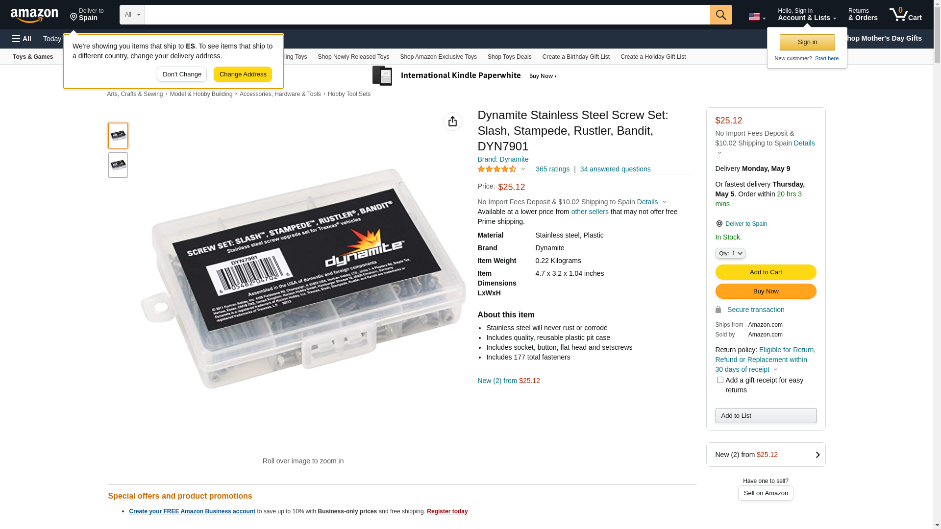941x529 pixels.
Task: Open the All hamburger menu
Action: (22, 39)
